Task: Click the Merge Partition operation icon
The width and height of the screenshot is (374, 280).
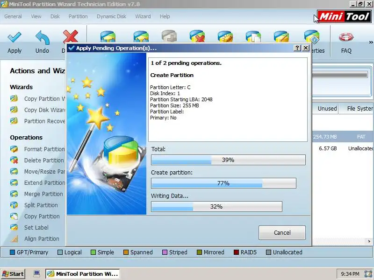Action: pyautogui.click(x=14, y=194)
